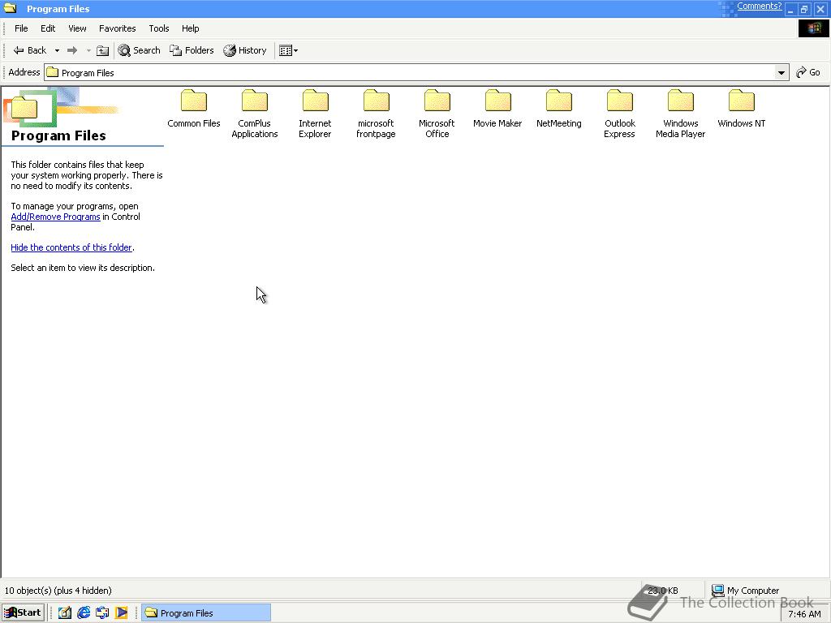Select the NetMeeting folder
Screen dimensions: 831x623
(558, 109)
